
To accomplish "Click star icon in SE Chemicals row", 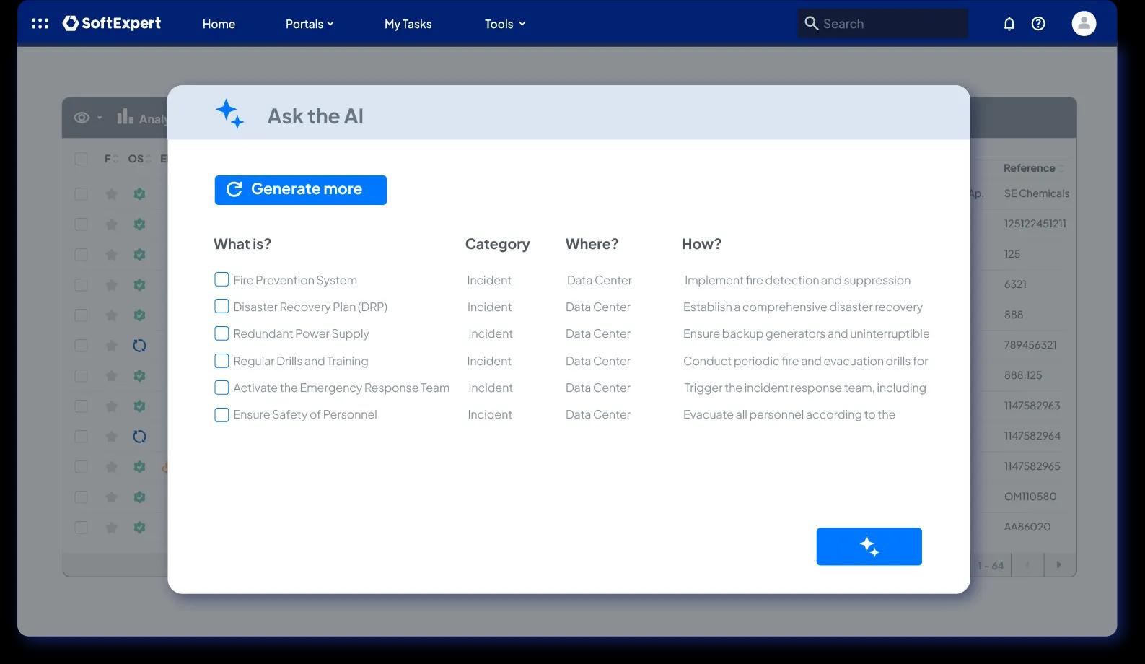I will pos(111,194).
